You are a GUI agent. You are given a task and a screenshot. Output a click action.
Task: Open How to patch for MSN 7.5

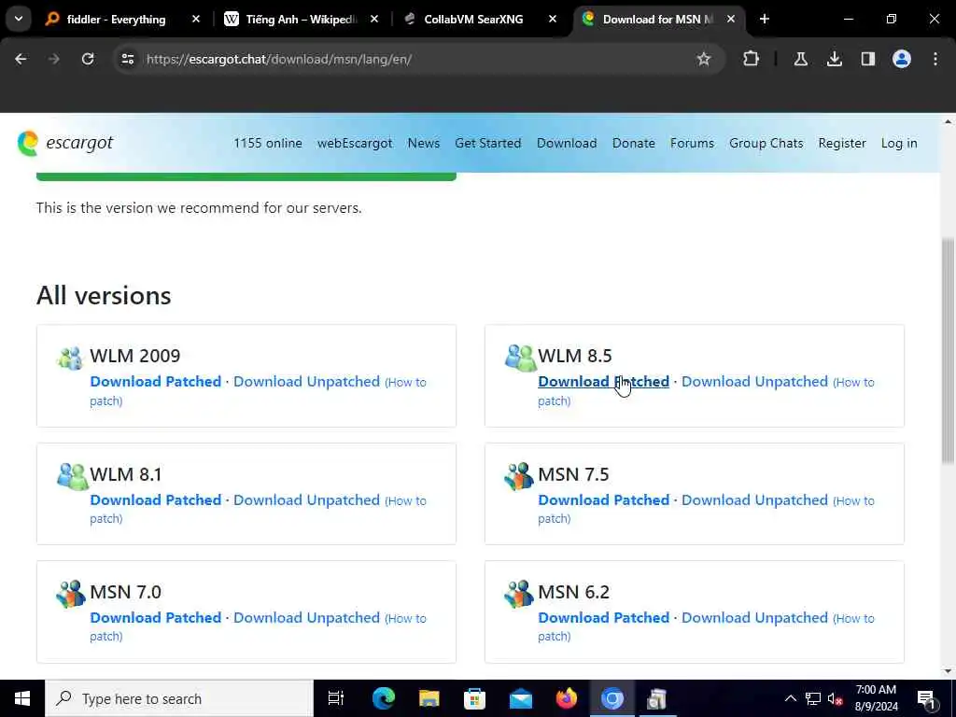click(855, 501)
